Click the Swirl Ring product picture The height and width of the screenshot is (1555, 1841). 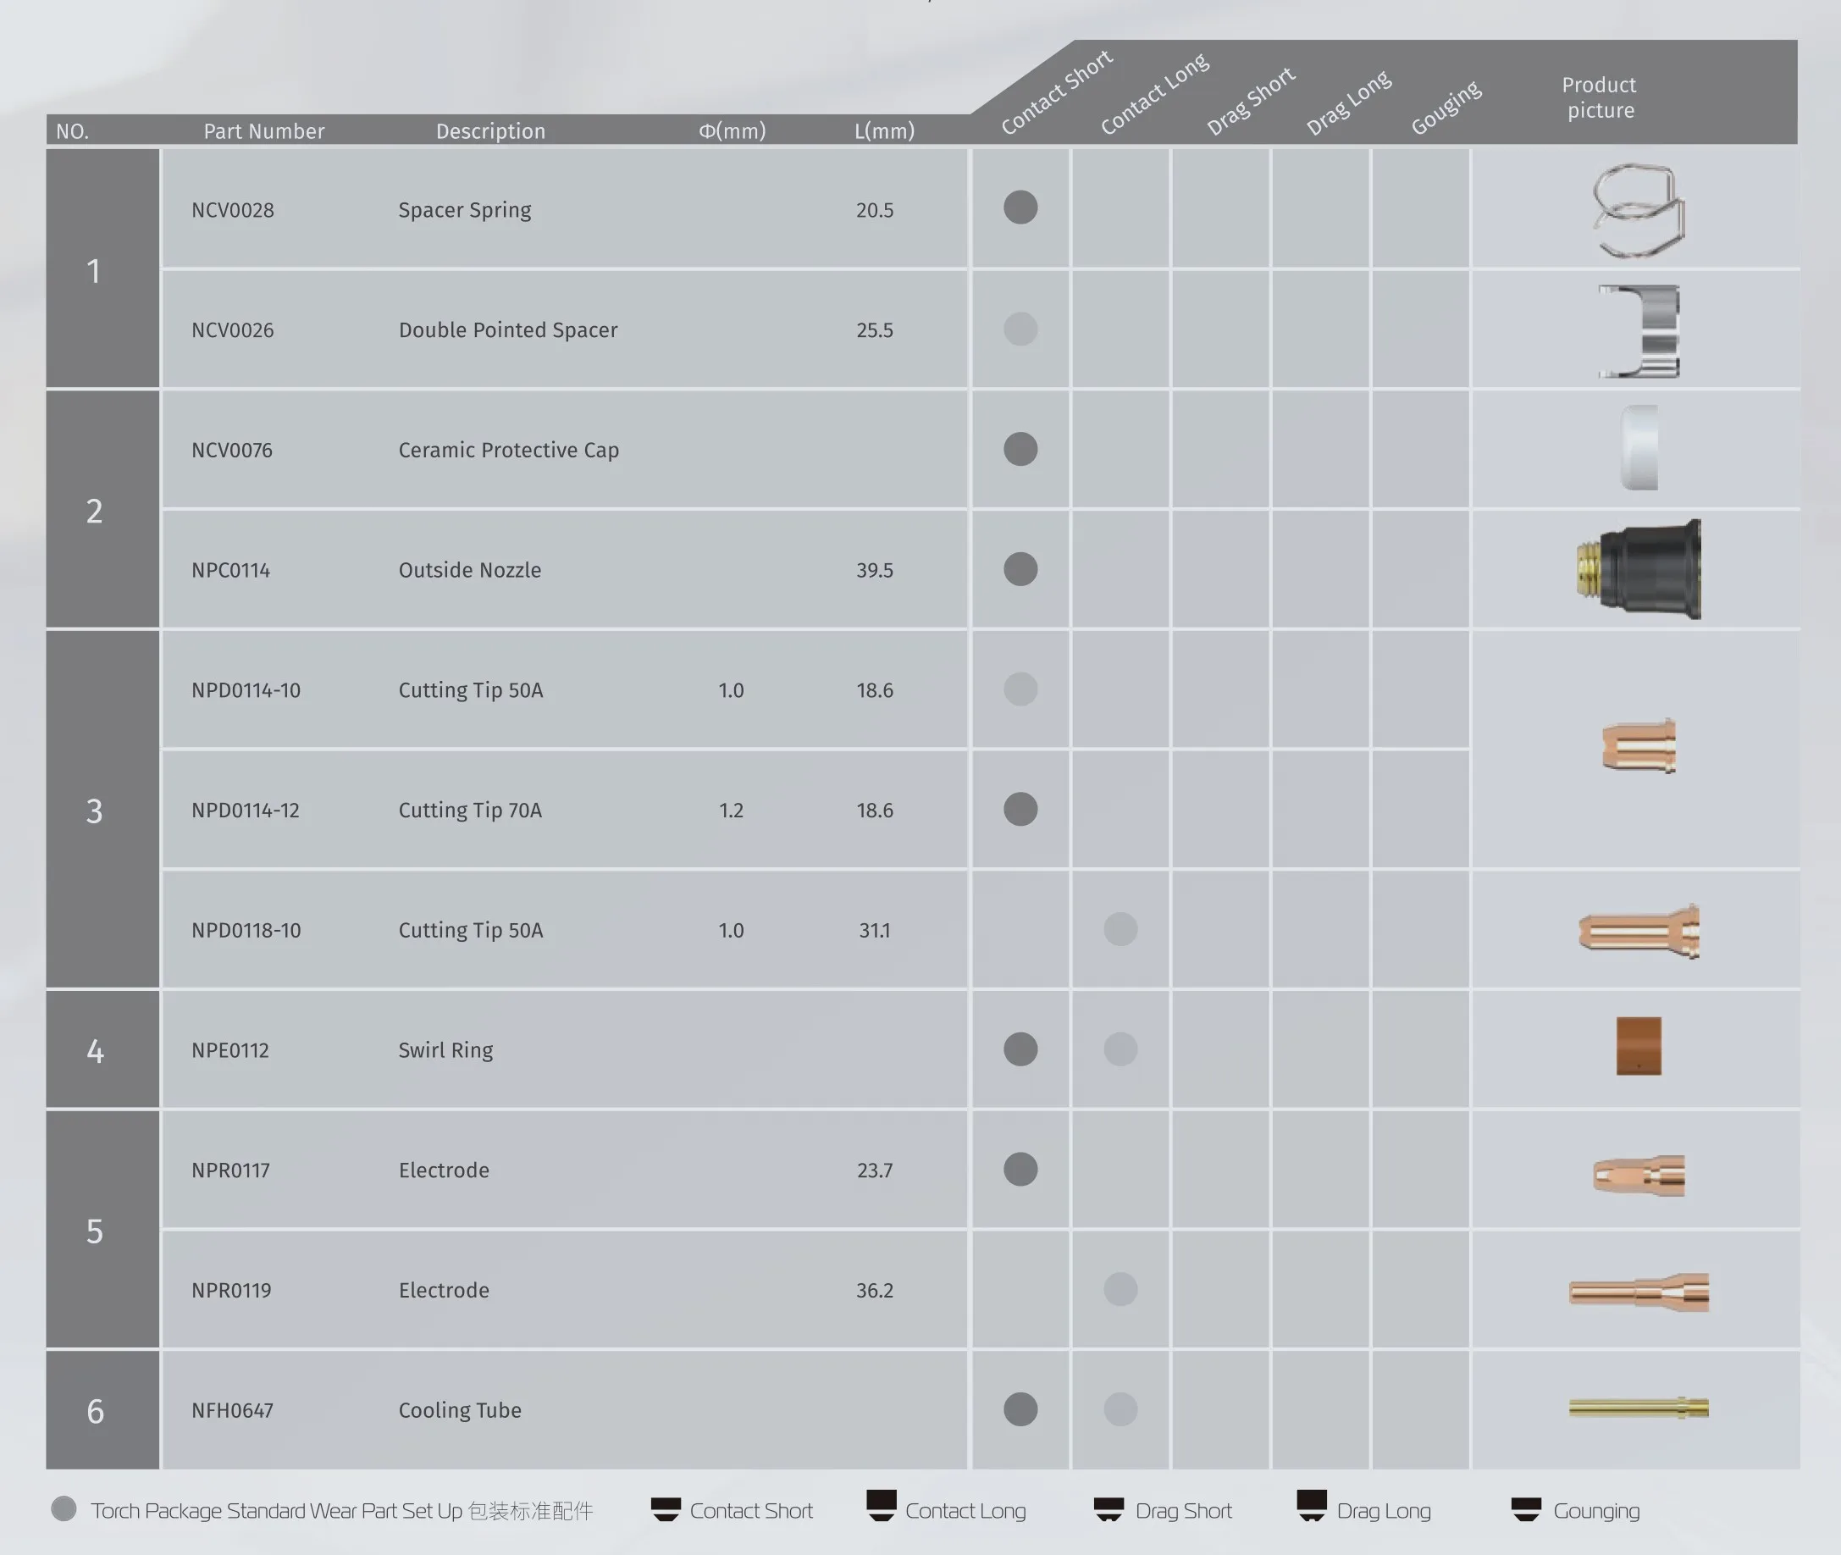[x=1639, y=1046]
